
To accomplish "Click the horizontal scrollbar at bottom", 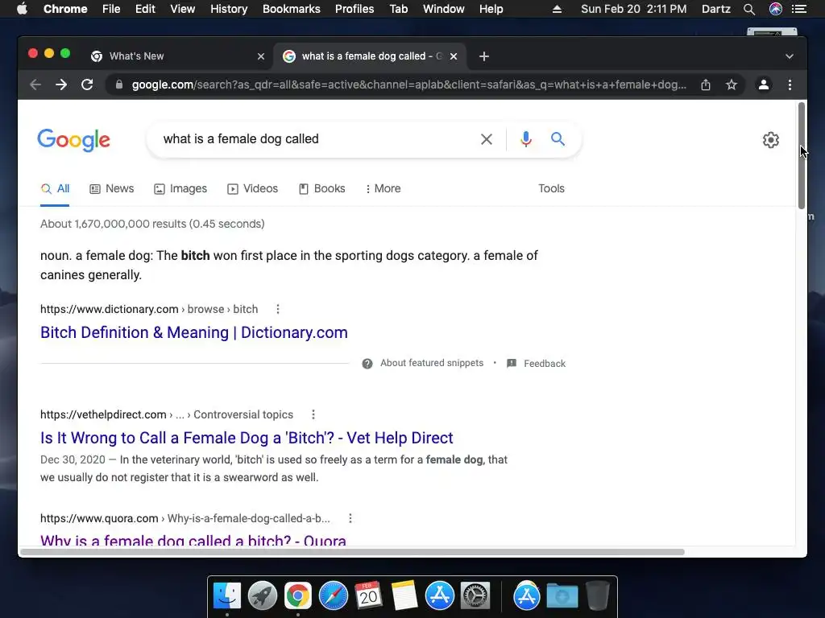I will click(x=352, y=552).
